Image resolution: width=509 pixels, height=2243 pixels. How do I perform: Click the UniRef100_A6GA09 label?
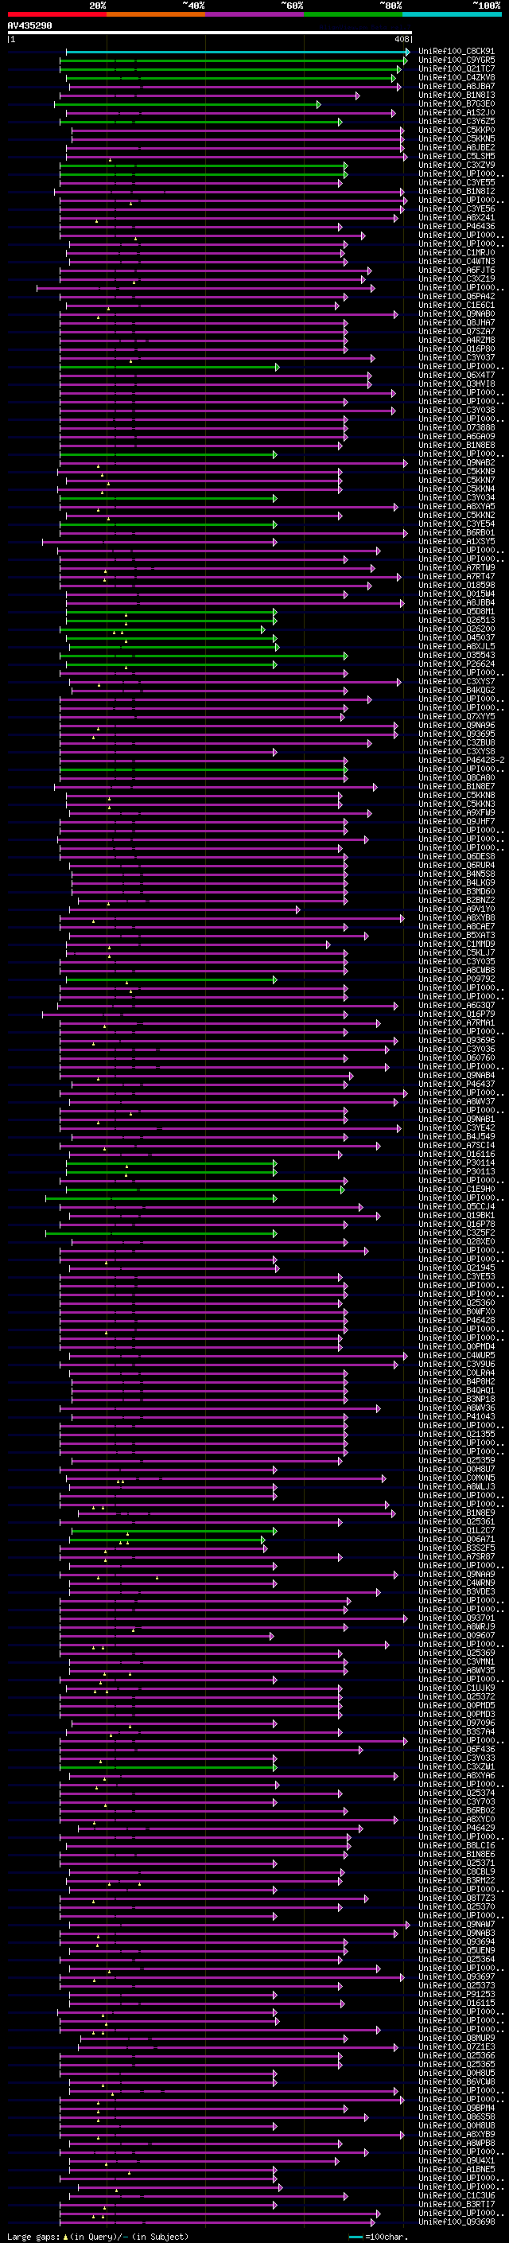point(457,436)
